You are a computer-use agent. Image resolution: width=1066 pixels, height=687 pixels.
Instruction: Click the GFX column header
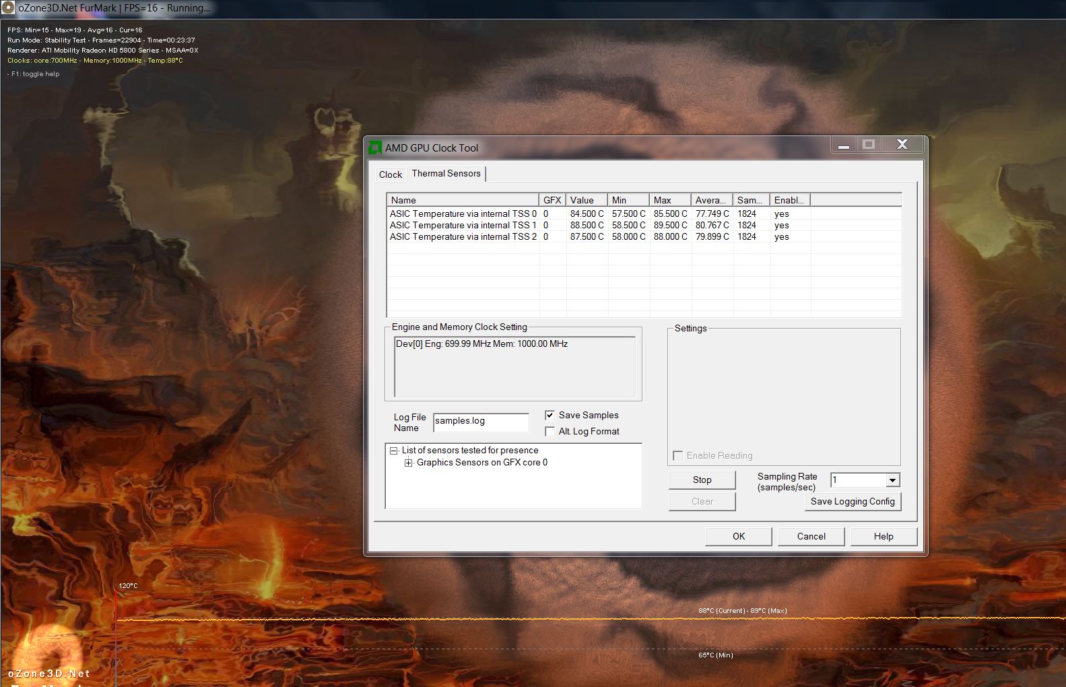coord(553,200)
